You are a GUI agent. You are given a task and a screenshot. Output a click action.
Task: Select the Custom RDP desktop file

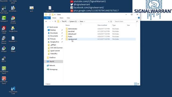(x=50, y=9)
